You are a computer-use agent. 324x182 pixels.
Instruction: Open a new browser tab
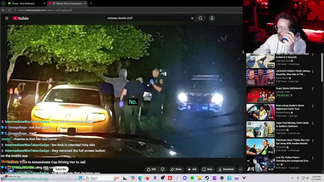tap(91, 3)
